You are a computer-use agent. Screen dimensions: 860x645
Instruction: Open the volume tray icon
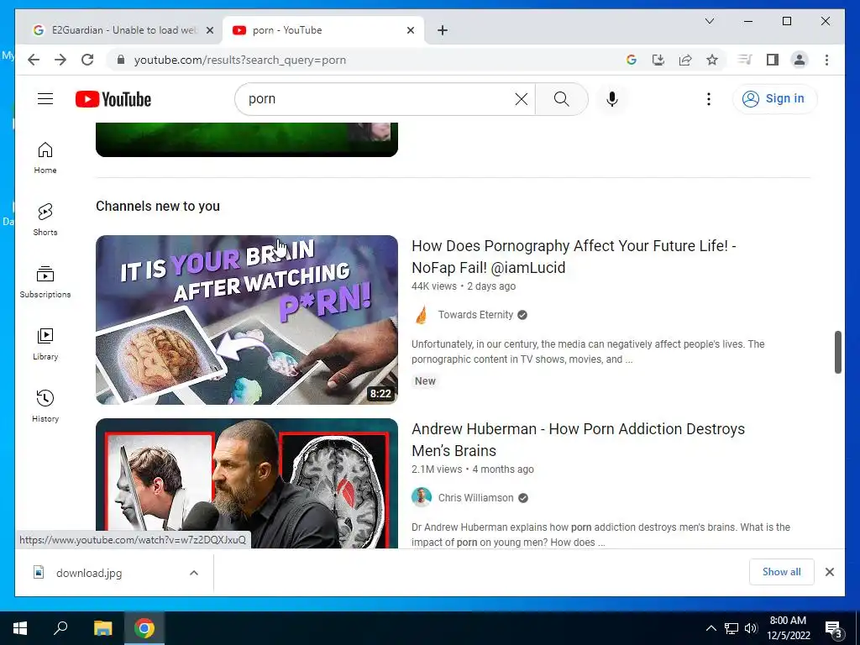[x=751, y=628]
